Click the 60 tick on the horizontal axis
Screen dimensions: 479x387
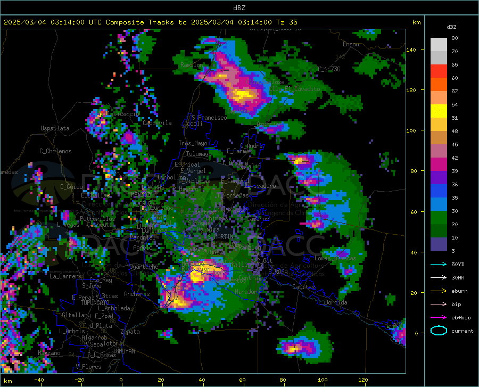pos(242,380)
